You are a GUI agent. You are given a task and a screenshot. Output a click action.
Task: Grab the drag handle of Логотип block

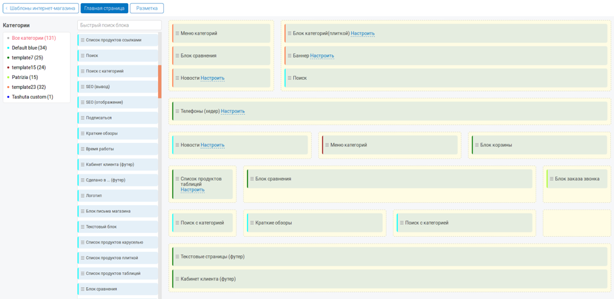coord(82,196)
